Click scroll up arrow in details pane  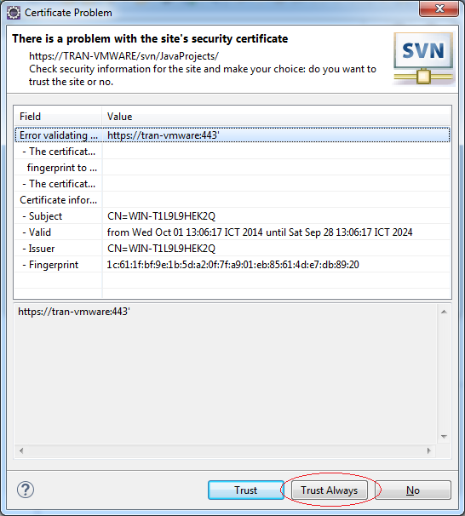[444, 312]
